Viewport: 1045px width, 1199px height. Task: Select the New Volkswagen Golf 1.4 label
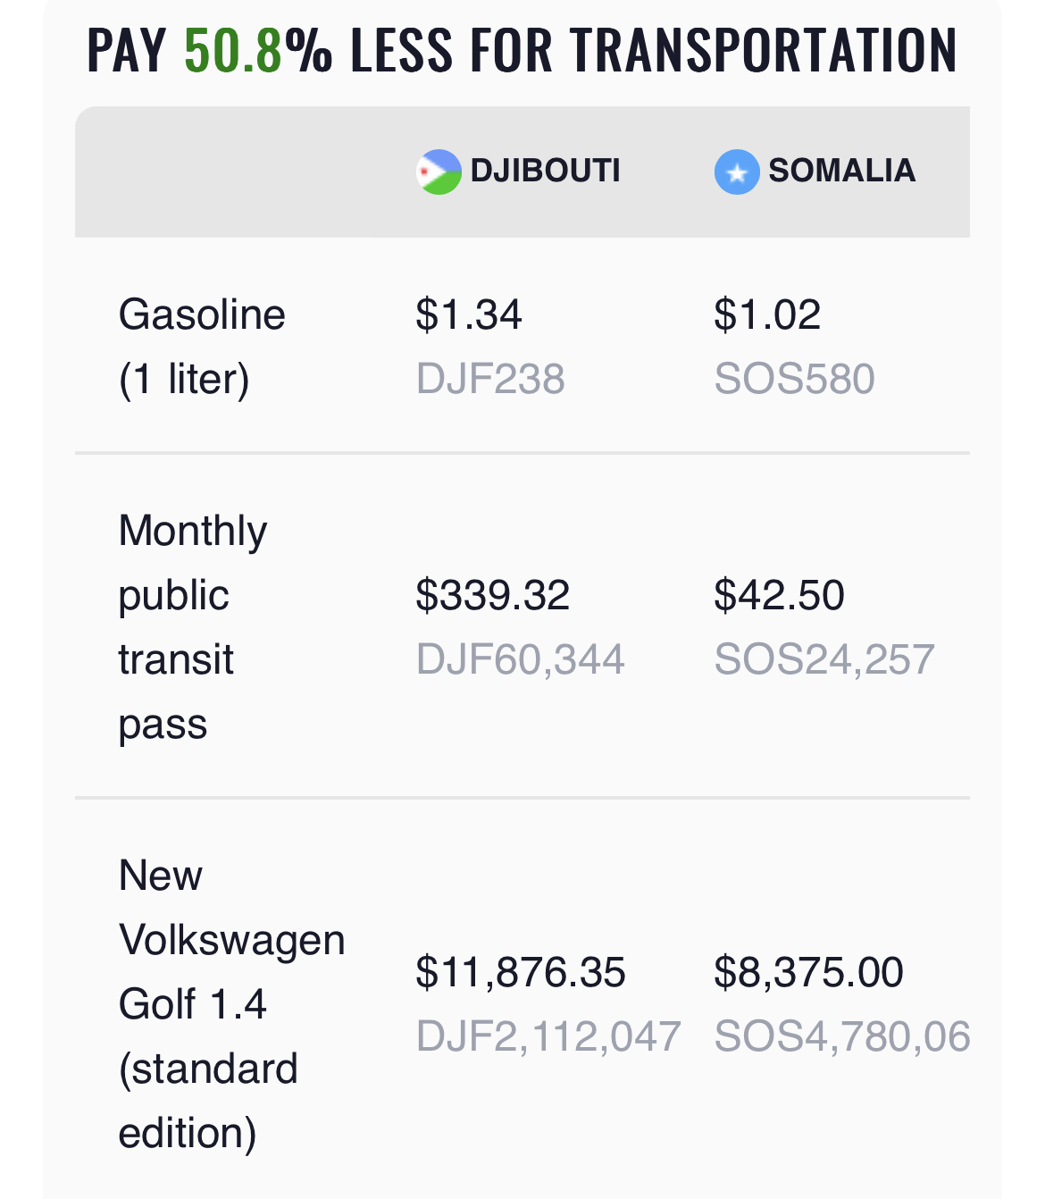(231, 1004)
